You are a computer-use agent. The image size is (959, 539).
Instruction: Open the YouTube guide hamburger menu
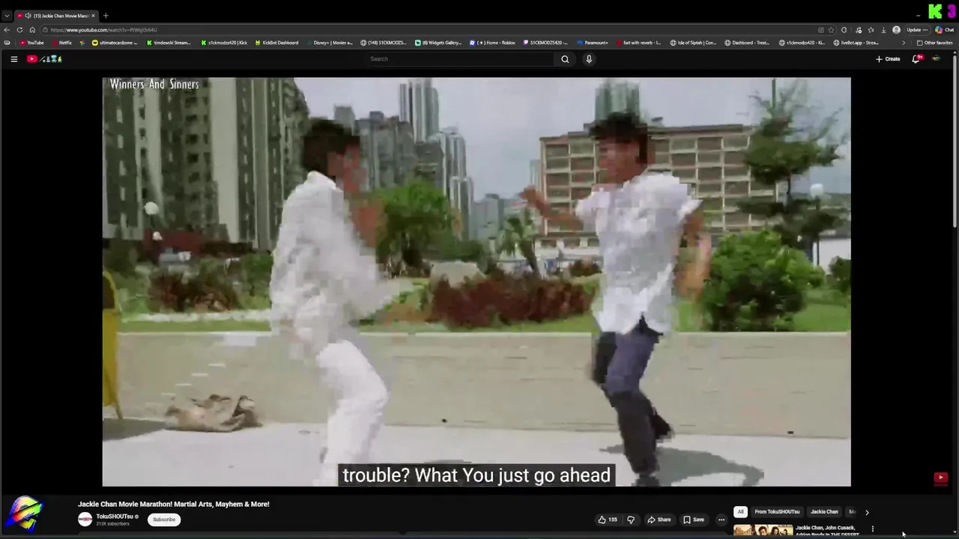coord(13,59)
